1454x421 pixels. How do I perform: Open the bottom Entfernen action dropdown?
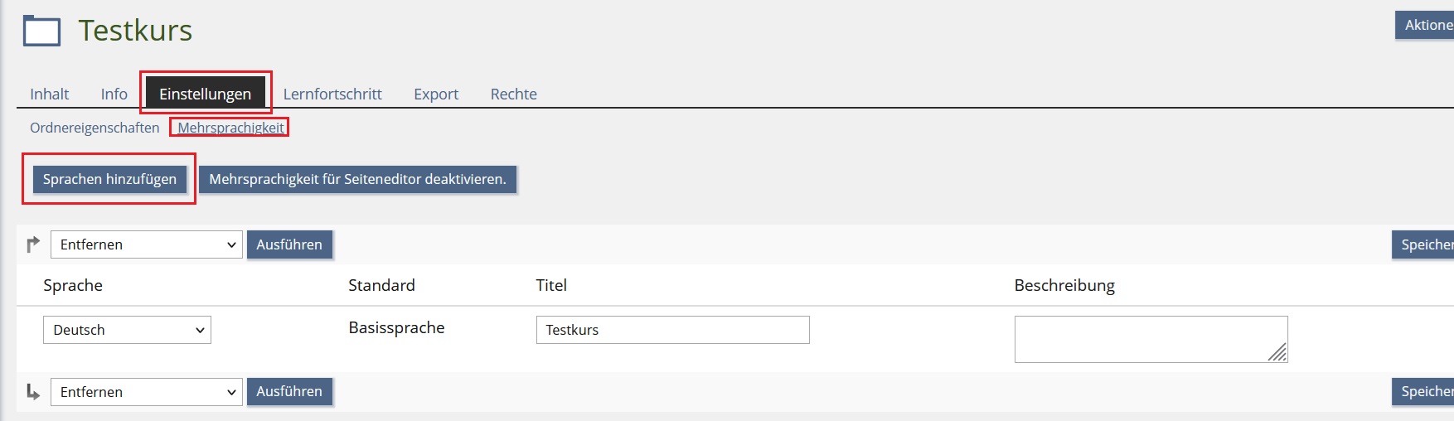tap(147, 392)
